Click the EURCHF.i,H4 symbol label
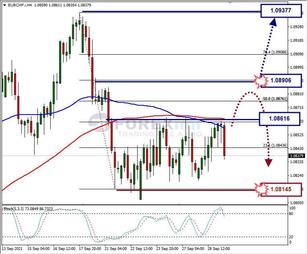Viewport: 307px width, 254px height. 20,5
